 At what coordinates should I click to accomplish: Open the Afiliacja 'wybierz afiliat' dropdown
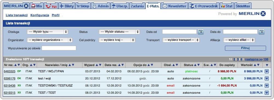(239, 40)
